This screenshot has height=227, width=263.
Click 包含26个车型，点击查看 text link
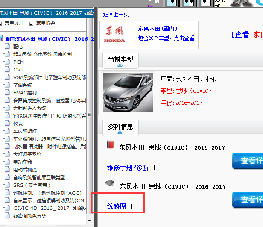click(x=166, y=38)
